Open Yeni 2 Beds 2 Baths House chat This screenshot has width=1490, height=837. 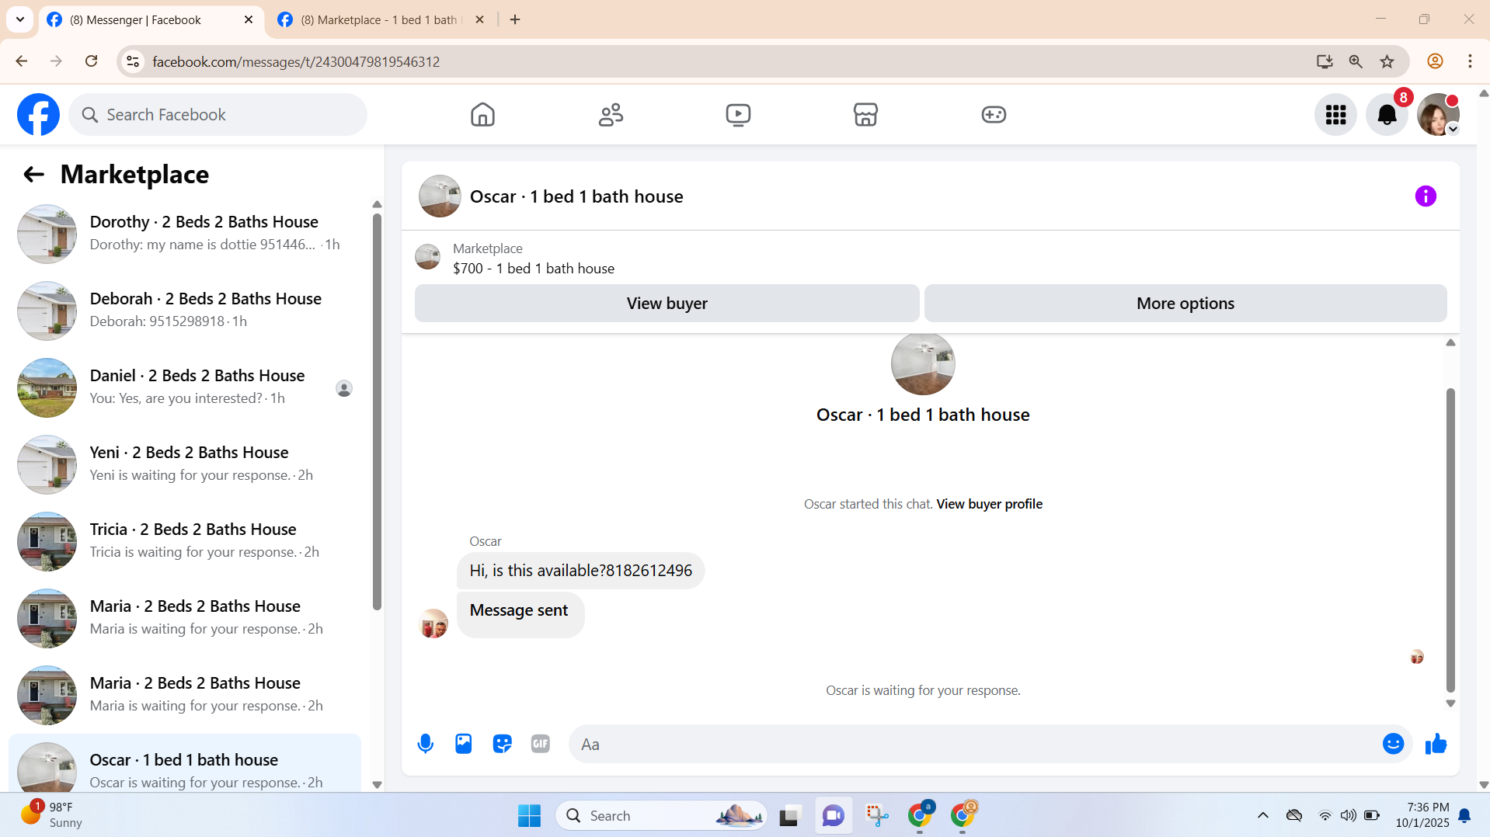[x=185, y=464]
